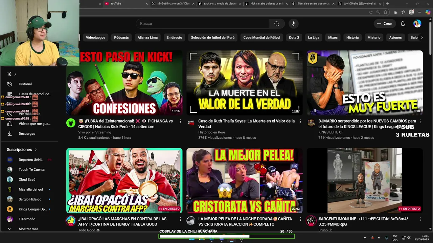The image size is (433, 243).
Task: Filter by Selección de fútbol del Perú chip
Action: click(212, 37)
